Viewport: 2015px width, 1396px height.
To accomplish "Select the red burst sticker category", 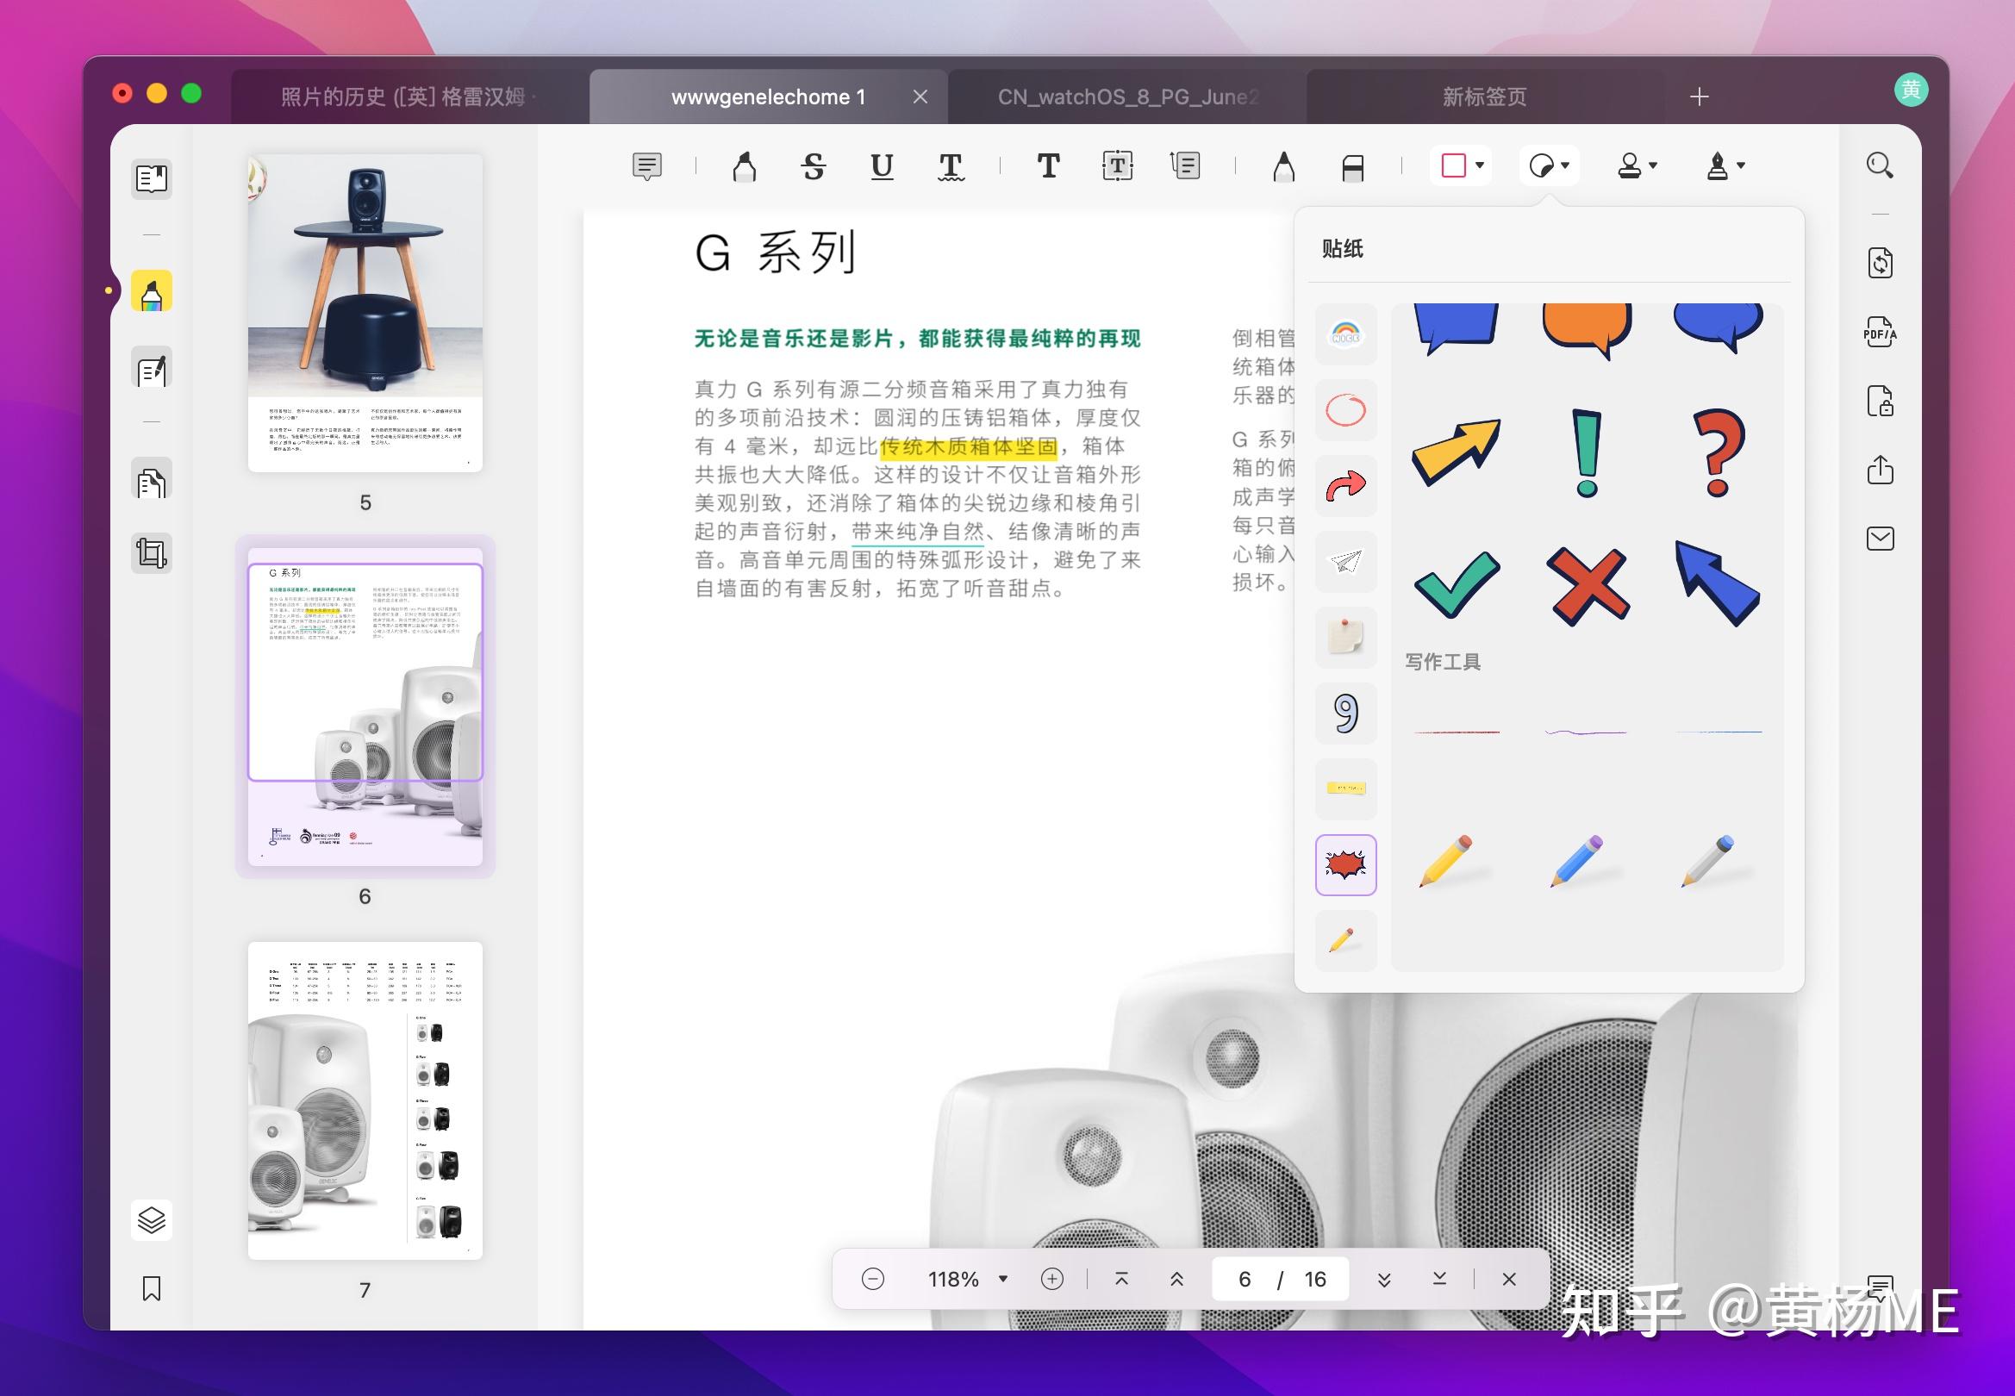I will (1345, 865).
